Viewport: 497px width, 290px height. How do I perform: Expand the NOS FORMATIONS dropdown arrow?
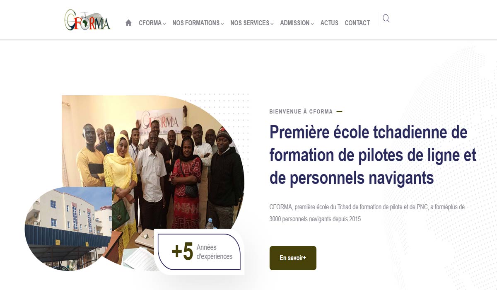point(222,24)
